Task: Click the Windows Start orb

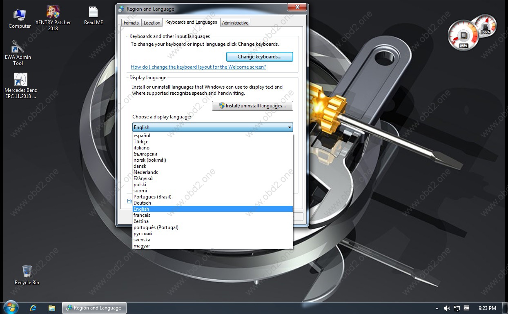Action: 11,307
